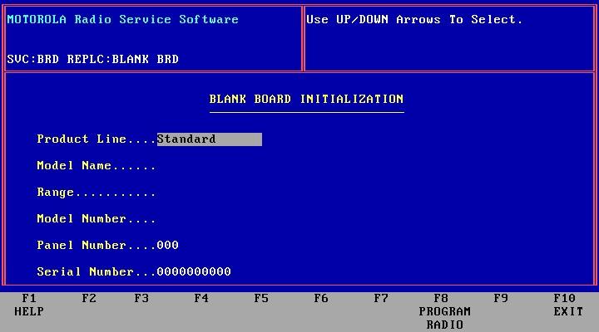Click the BLANK BOARD INITIALIZATION heading

(306, 99)
